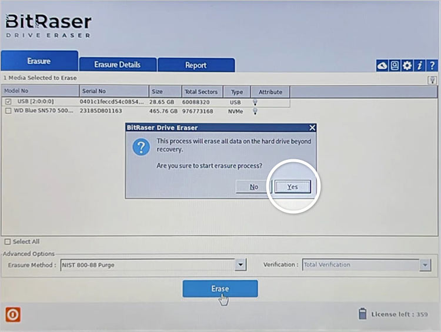Open settings via the gear icon
The width and height of the screenshot is (441, 332).
coord(407,66)
